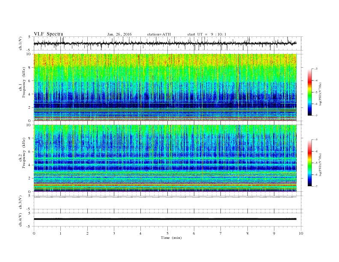339x262 pixels.
Task: Click the upper 'log(PSD)(V²/Hz)' colorbar label
Action: pyautogui.click(x=320, y=94)
